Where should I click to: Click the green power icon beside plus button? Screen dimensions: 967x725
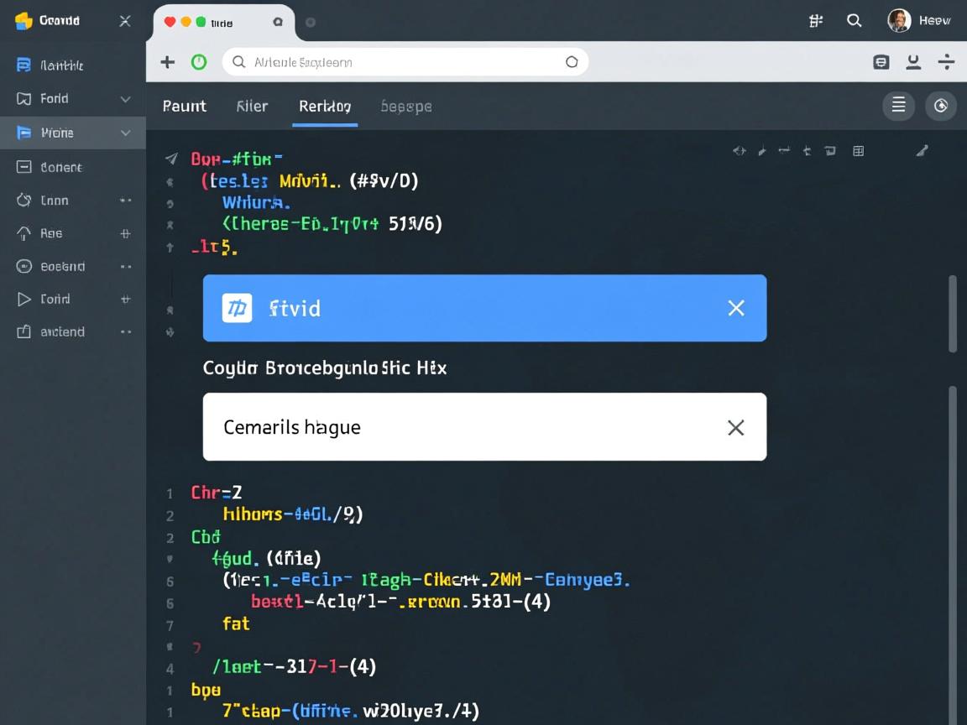click(x=199, y=62)
